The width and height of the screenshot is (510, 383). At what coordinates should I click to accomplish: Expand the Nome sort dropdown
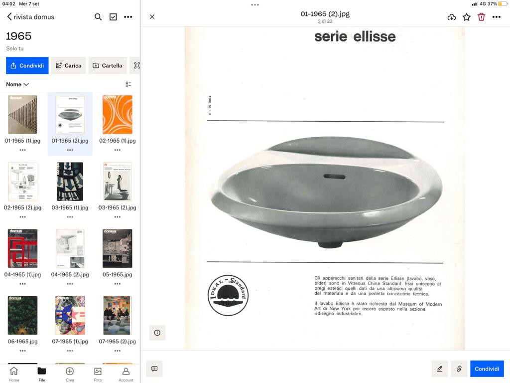[17, 84]
